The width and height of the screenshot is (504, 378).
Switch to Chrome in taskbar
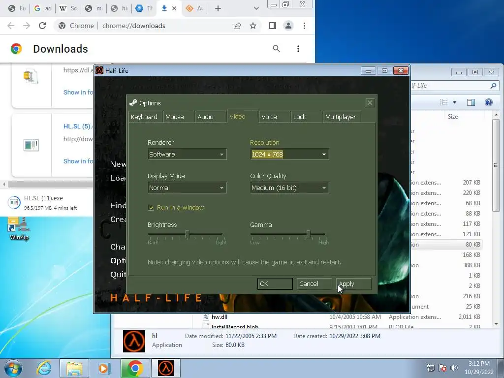click(135, 368)
